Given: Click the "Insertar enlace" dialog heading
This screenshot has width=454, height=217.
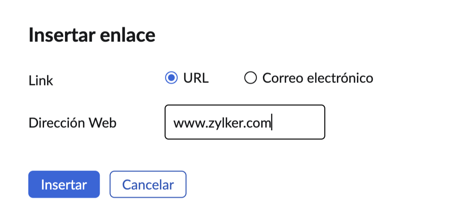Looking at the screenshot, I should coord(91,35).
